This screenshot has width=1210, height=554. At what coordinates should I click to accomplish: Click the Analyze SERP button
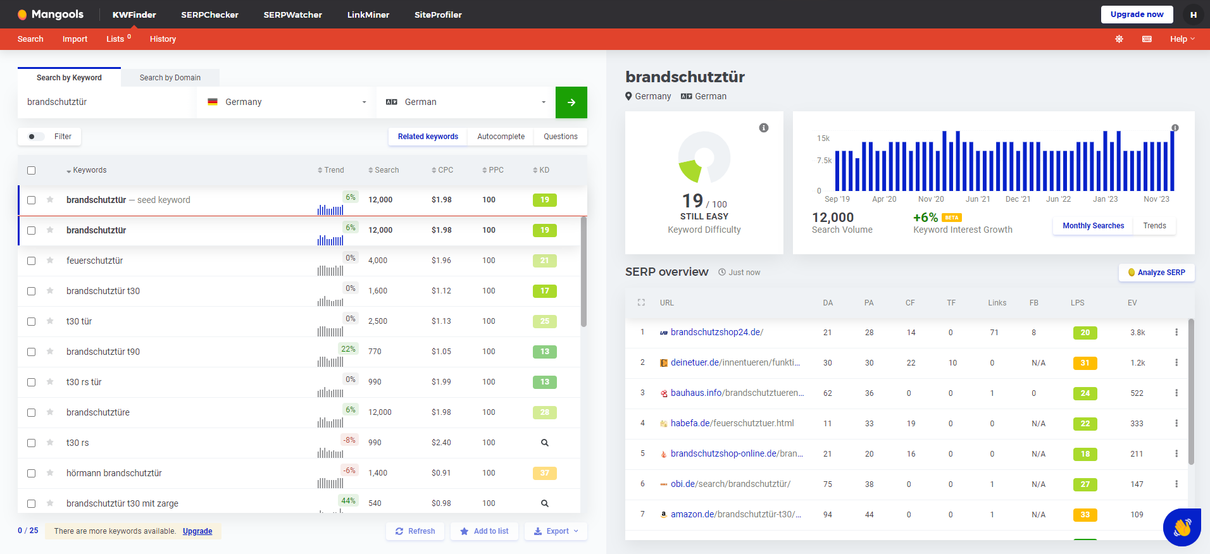click(1156, 273)
